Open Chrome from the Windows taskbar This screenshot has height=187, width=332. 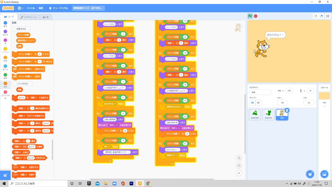pos(148,183)
